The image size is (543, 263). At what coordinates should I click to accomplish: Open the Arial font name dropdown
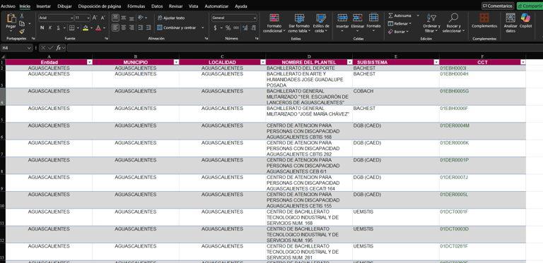pos(71,18)
